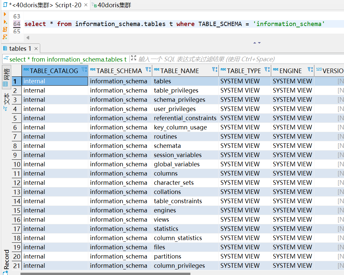The height and width of the screenshot is (275, 344).
Task: Click Execute script in new tabs icon
Action: pos(5,37)
